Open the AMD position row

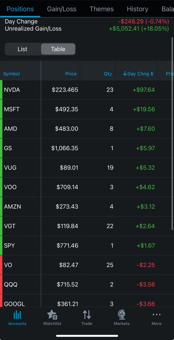(87, 129)
